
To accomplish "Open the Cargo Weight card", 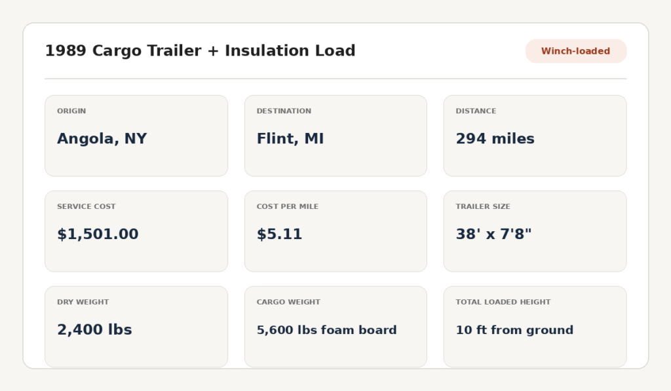I will [335, 326].
